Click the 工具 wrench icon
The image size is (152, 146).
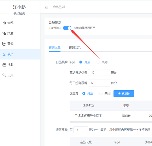[x=4, y=75]
